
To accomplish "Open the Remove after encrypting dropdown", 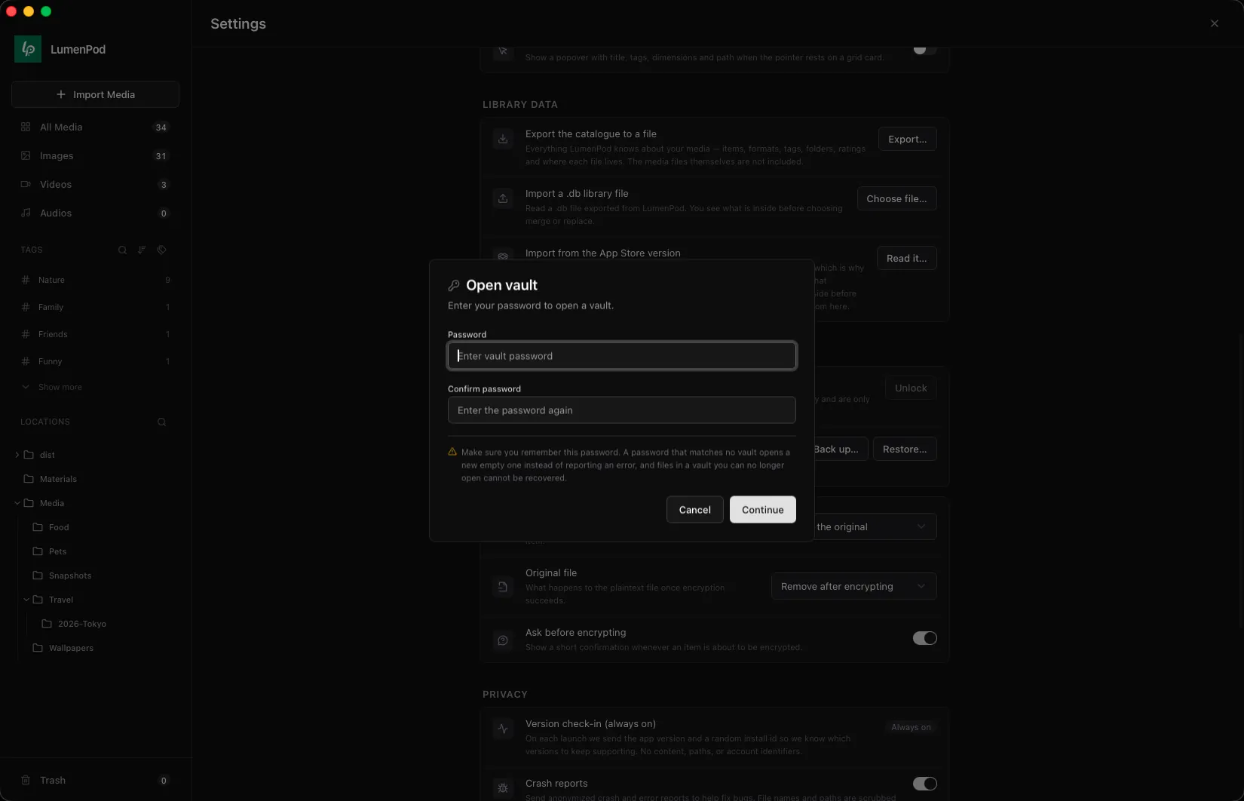I will click(x=853, y=586).
